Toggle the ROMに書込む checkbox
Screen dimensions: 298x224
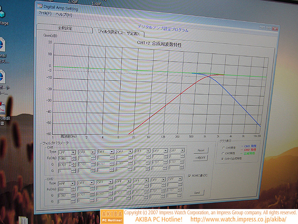point(189,175)
